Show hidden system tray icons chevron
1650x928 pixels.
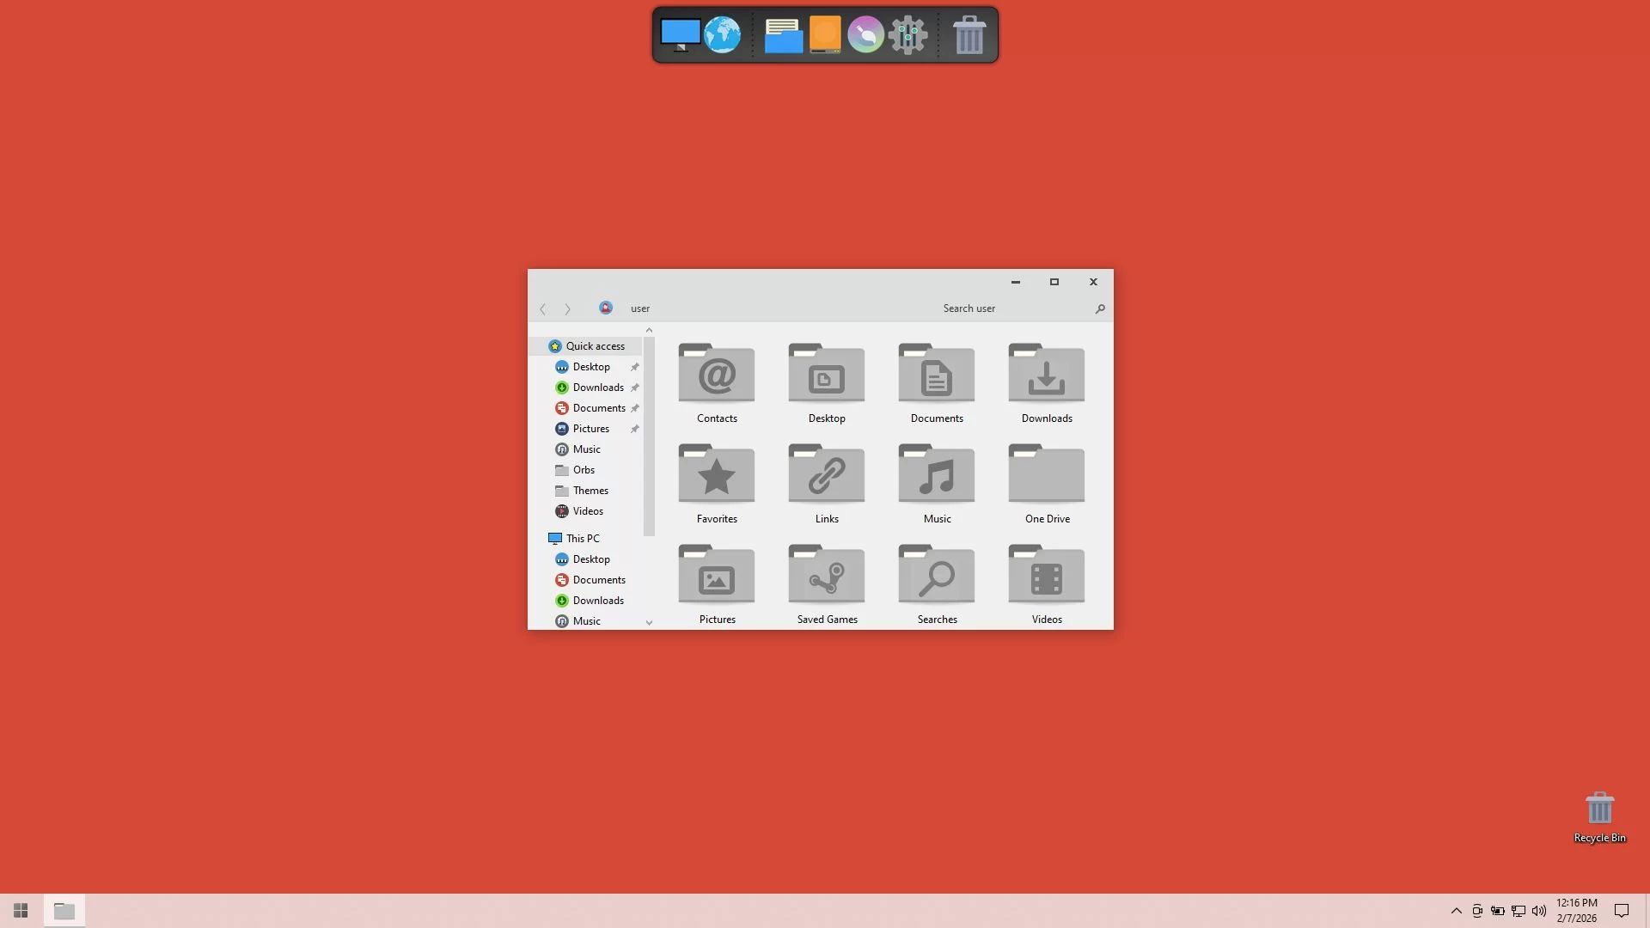(1456, 911)
